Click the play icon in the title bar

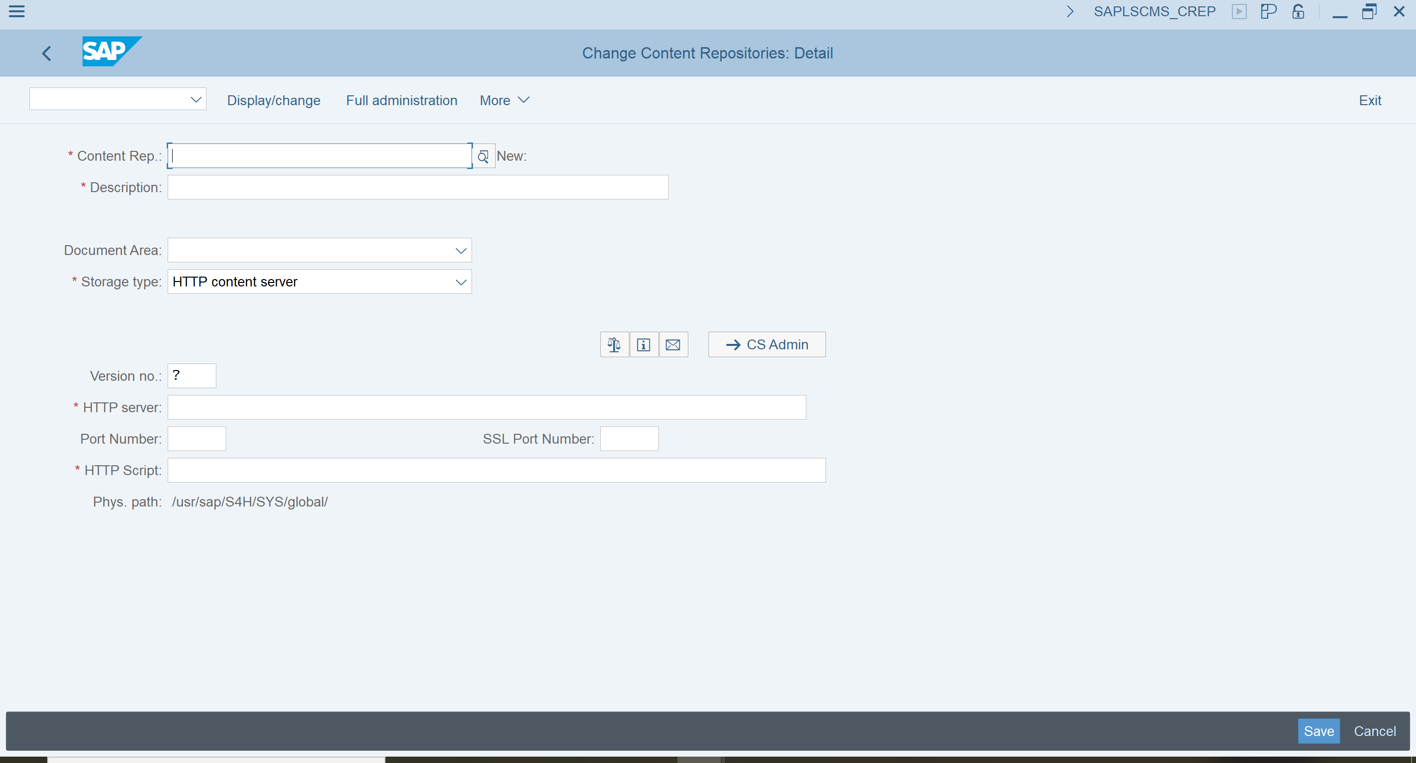[1239, 11]
